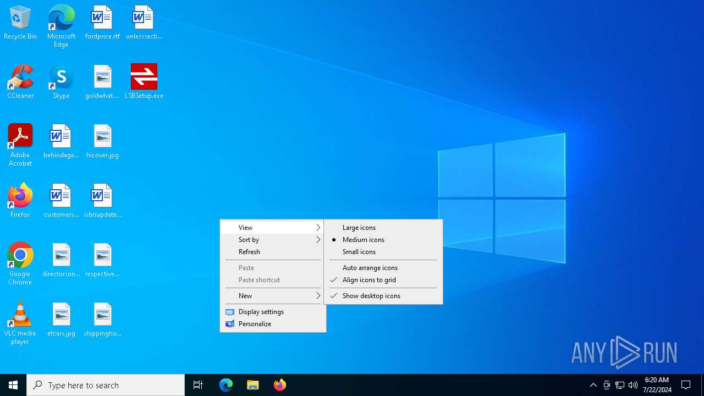704x396 pixels.
Task: Select the customers... Word document icon
Action: 61,201
